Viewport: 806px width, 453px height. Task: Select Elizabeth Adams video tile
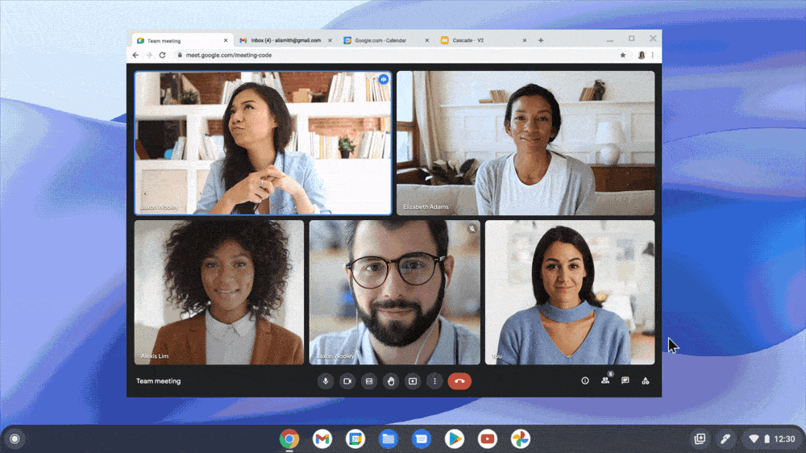(526, 143)
